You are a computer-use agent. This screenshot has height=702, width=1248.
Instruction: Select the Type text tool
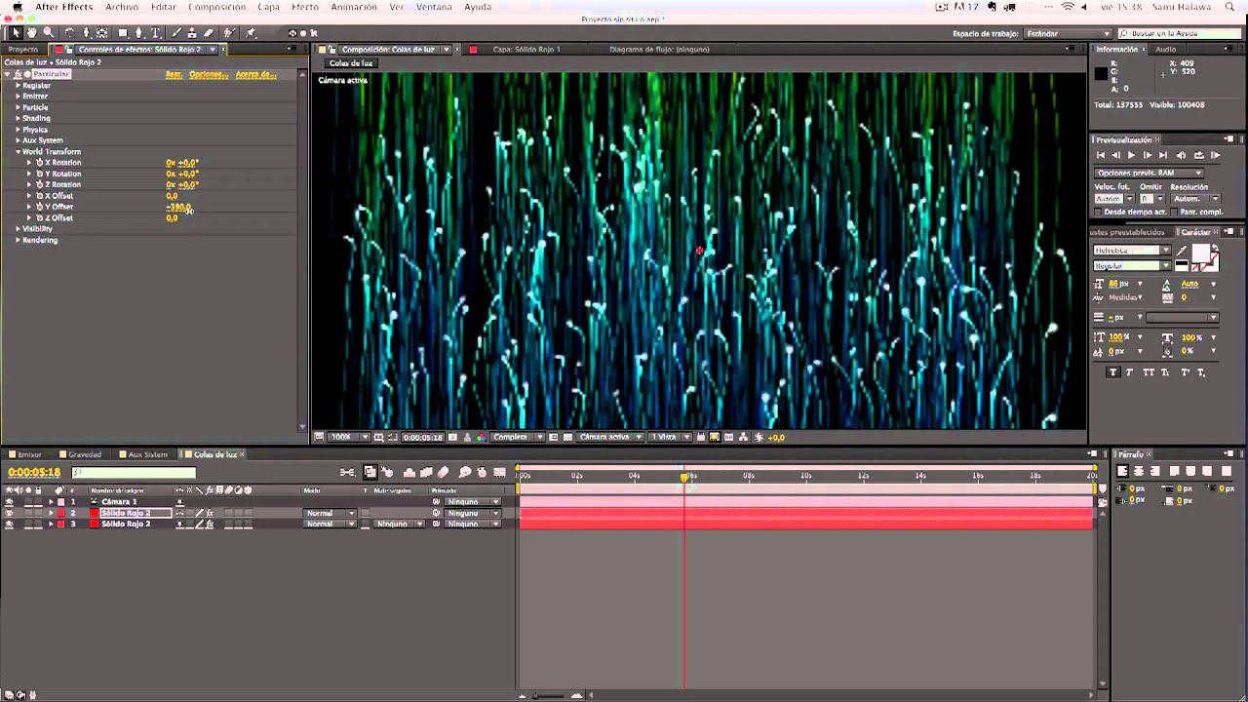155,32
